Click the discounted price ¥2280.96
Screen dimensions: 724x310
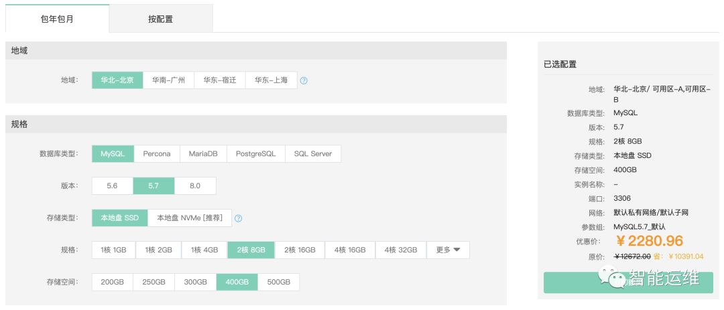(649, 241)
